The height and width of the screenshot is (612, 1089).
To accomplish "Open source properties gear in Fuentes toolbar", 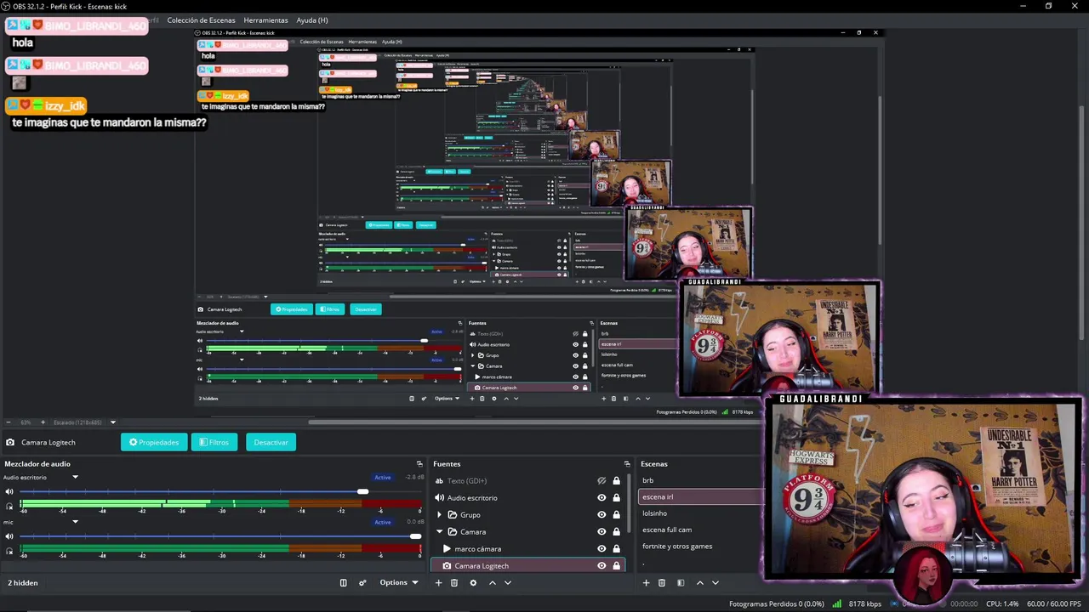I will click(473, 582).
